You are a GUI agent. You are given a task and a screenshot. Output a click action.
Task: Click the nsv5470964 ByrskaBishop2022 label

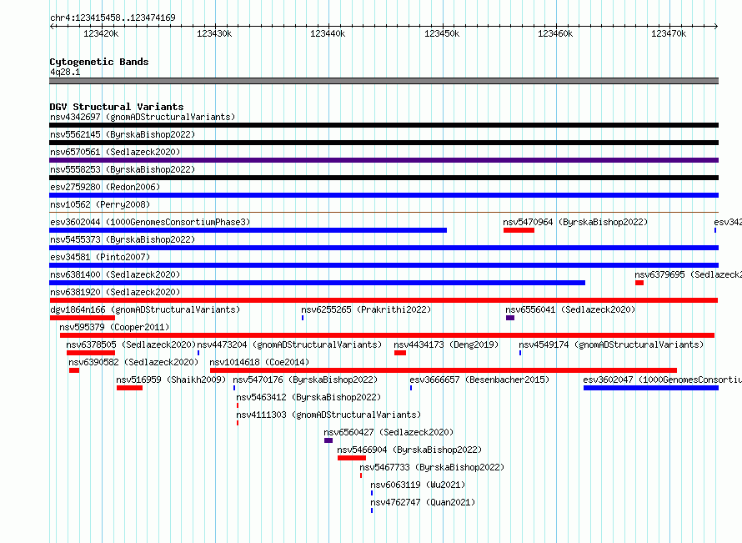coord(575,222)
